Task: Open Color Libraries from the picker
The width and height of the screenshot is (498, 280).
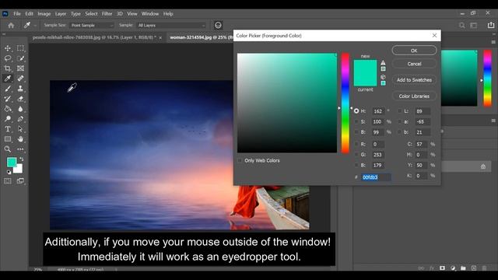Action: pyautogui.click(x=414, y=96)
